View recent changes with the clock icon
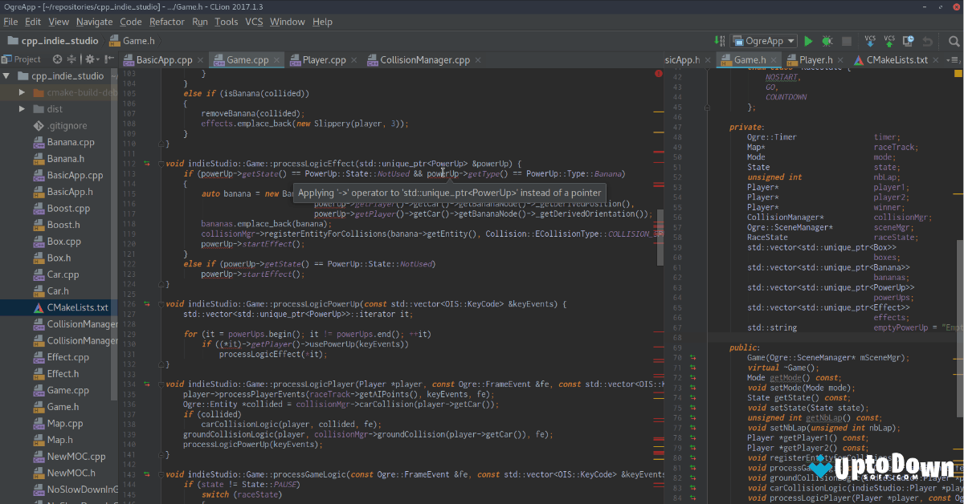This screenshot has width=964, height=504. coord(909,40)
